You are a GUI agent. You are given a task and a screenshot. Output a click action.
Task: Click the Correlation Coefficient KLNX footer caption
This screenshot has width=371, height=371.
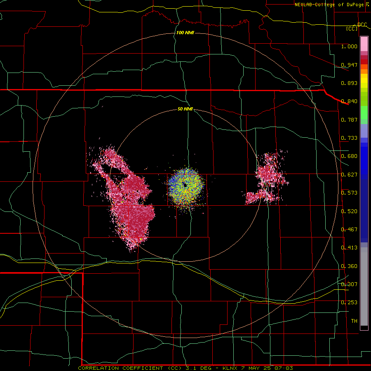point(185,368)
